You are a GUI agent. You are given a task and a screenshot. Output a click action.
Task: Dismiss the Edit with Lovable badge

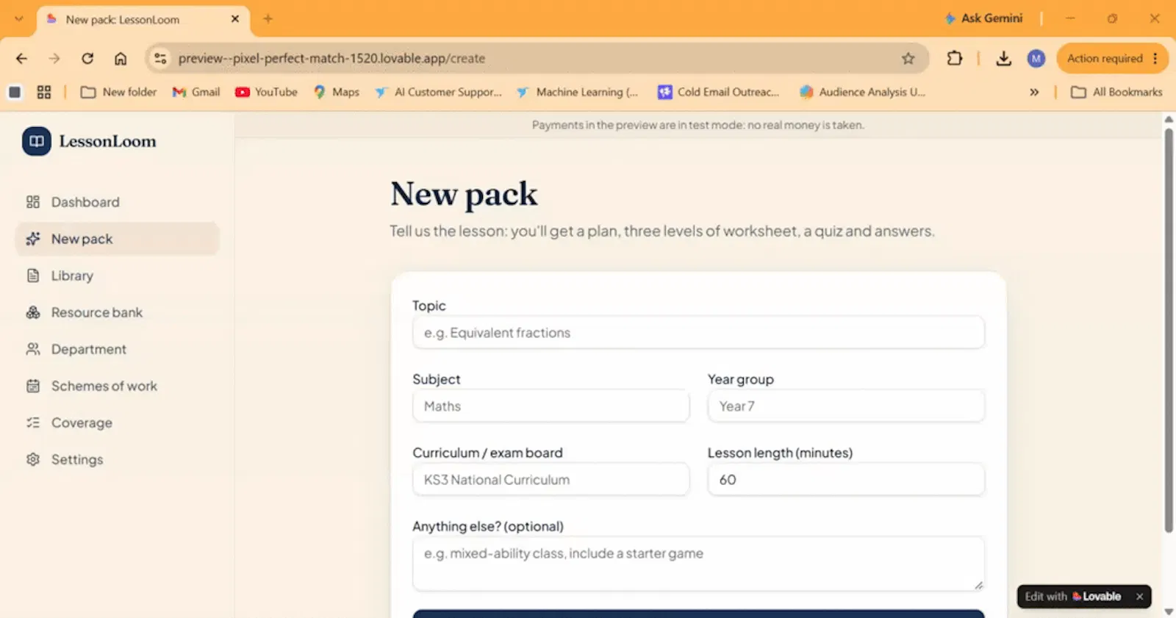(x=1140, y=597)
